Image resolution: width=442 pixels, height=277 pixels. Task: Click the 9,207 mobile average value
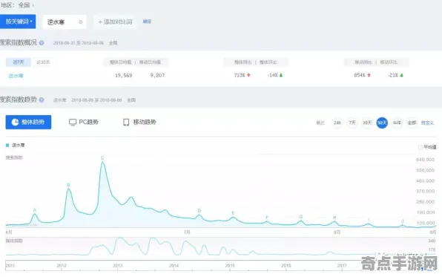(x=157, y=76)
